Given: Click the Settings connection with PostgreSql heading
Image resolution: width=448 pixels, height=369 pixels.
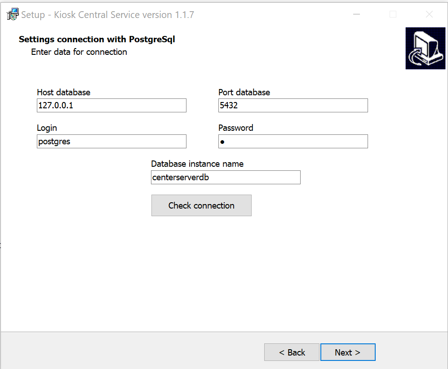Looking at the screenshot, I should 97,39.
